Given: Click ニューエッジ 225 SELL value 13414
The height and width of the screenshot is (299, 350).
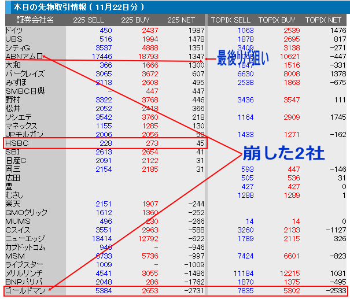Looking at the screenshot, I should [102, 239].
